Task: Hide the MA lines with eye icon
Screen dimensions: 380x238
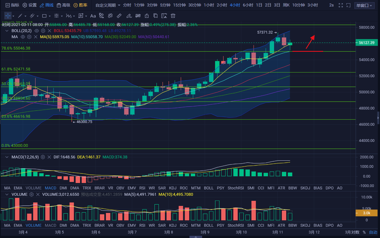Action: [x=23, y=37]
